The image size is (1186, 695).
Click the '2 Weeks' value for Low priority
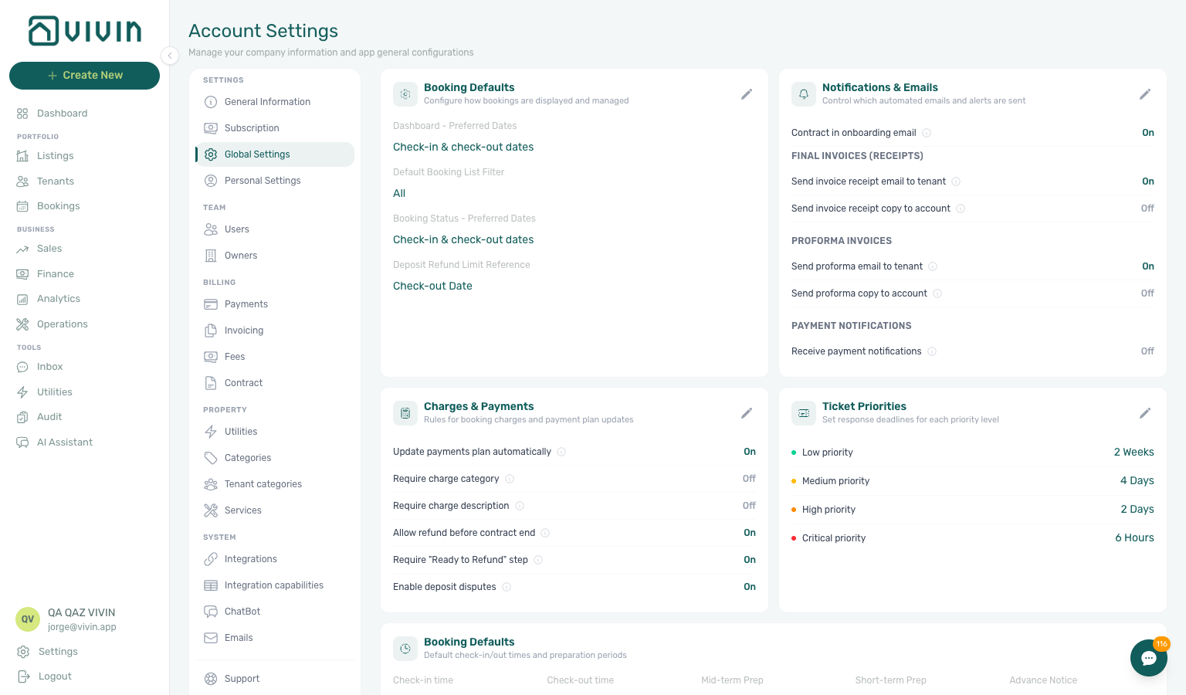(1133, 453)
